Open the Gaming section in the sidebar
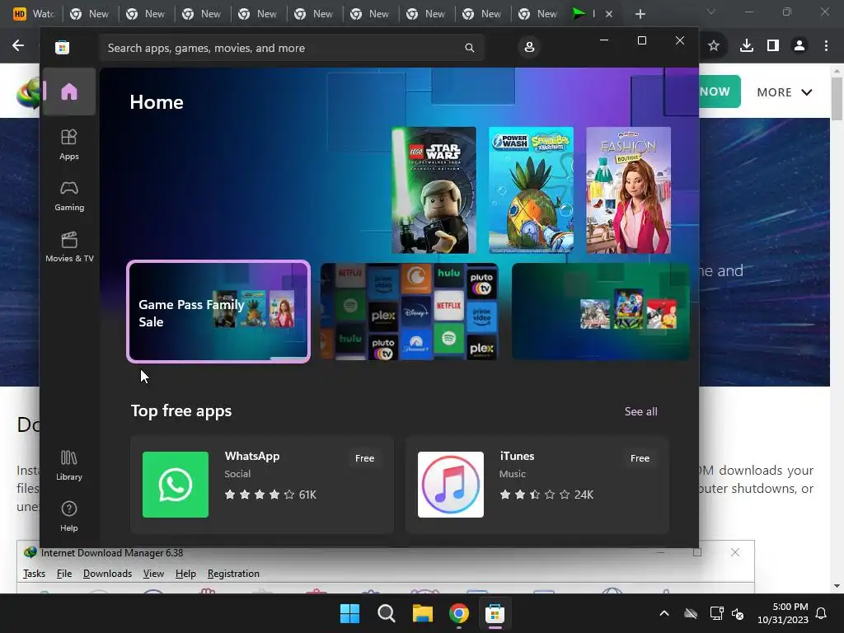The width and height of the screenshot is (844, 633). pos(69,196)
